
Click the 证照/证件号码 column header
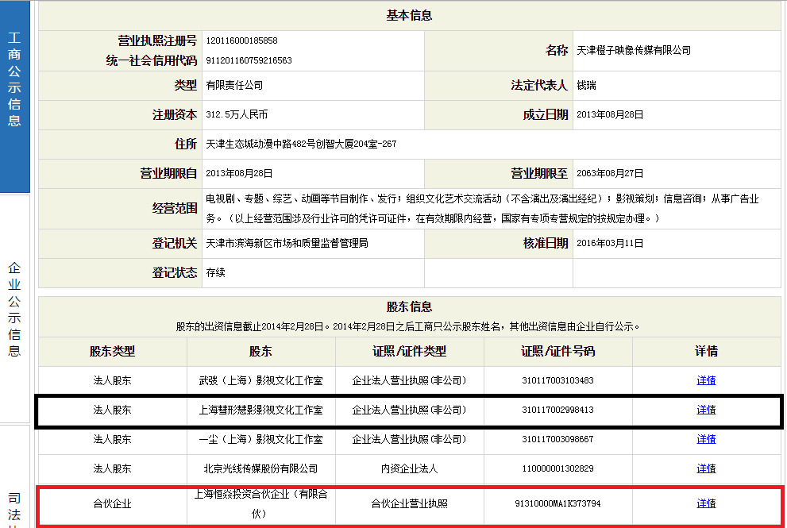(x=557, y=351)
